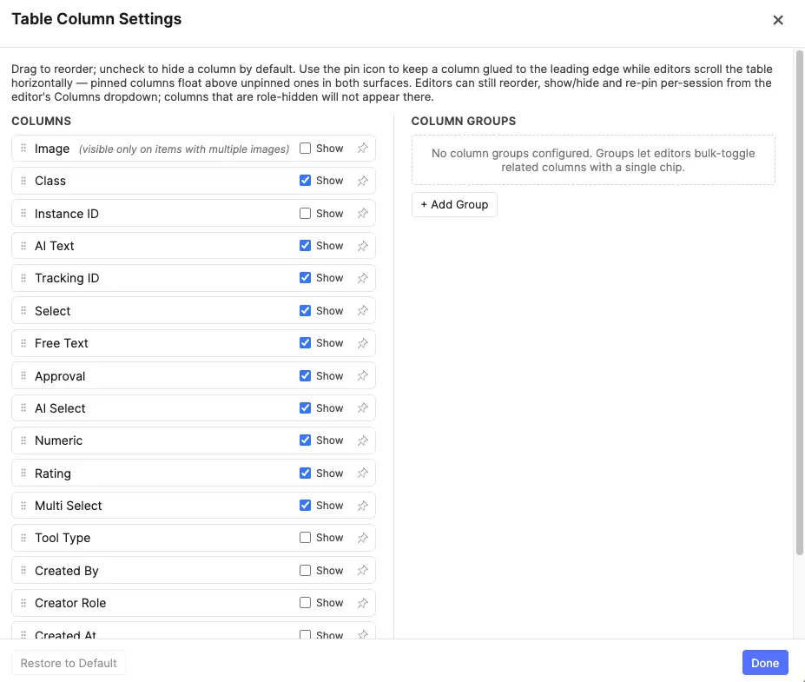Pin the AI Text column
Image resolution: width=805 pixels, height=682 pixels.
pyautogui.click(x=363, y=246)
